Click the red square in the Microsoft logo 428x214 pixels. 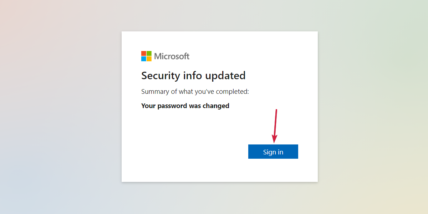click(x=144, y=53)
